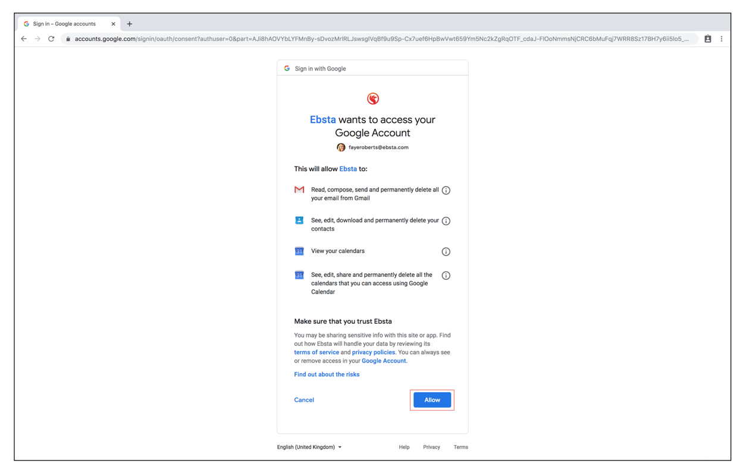
Task: Click the Help footer link
Action: pyautogui.click(x=404, y=447)
